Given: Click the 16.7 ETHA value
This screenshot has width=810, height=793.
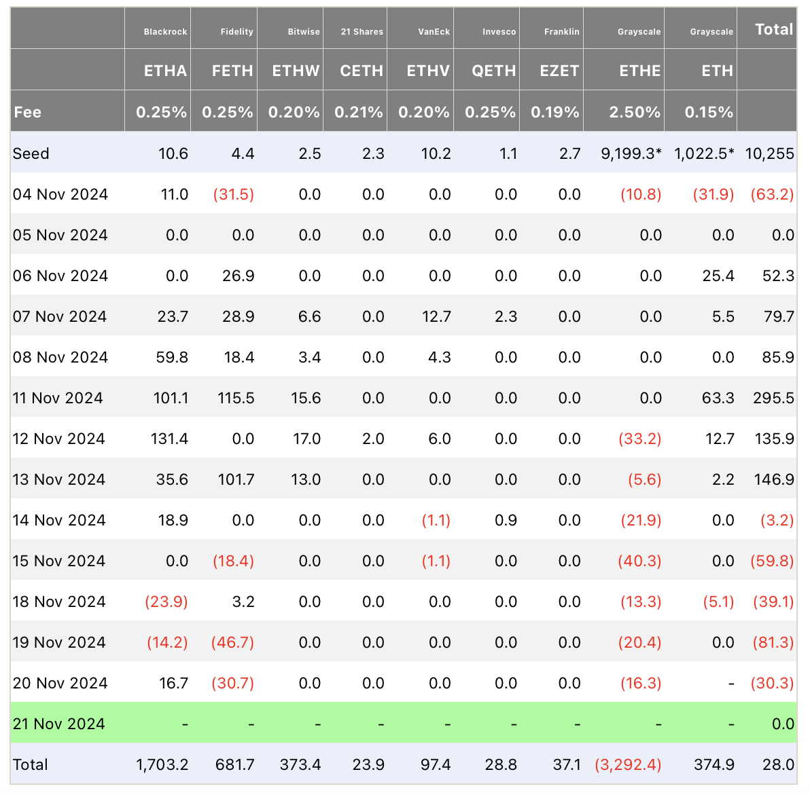Looking at the screenshot, I should coord(173,684).
